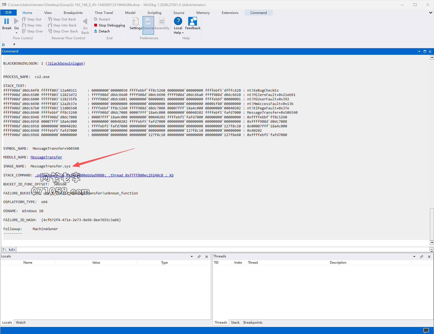Click Stop Debugging button
The width and height of the screenshot is (434, 334).
click(110, 25)
